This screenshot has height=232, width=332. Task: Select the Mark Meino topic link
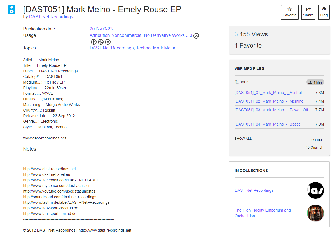point(165,48)
